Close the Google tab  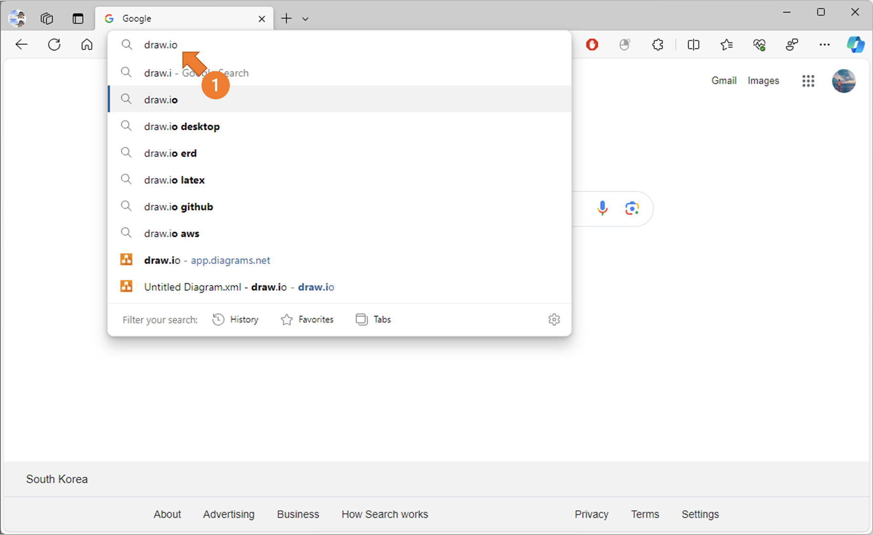[262, 19]
